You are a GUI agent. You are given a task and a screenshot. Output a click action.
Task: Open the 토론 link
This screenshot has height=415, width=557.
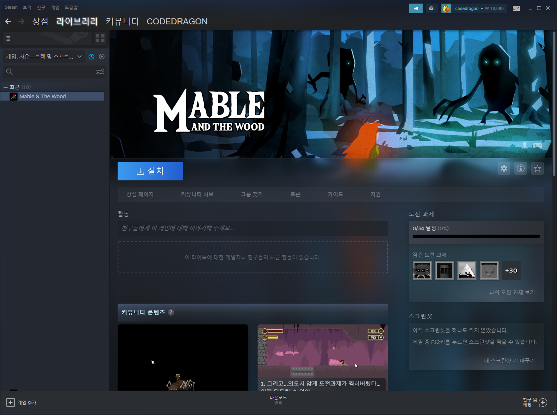tap(295, 194)
